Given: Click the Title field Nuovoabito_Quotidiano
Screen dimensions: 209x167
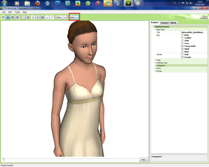Looking at the screenshot, I should [x=194, y=32].
